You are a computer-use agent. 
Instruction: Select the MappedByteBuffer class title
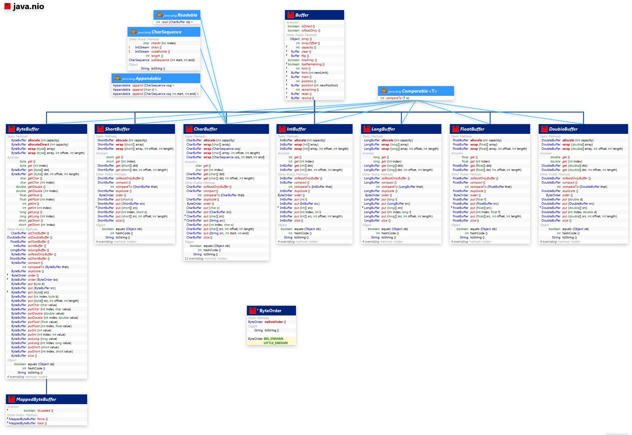tap(36, 399)
